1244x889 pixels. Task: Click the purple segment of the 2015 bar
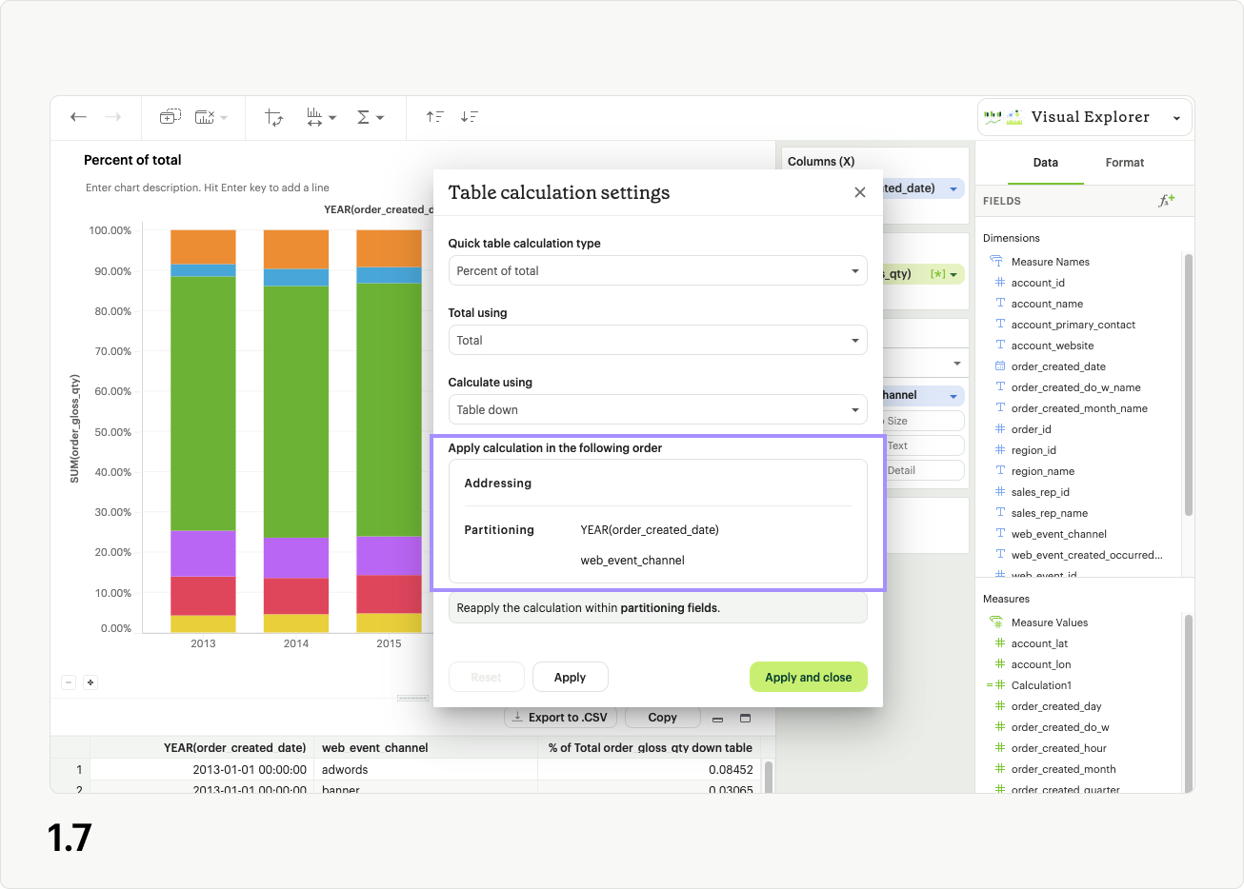pos(389,556)
